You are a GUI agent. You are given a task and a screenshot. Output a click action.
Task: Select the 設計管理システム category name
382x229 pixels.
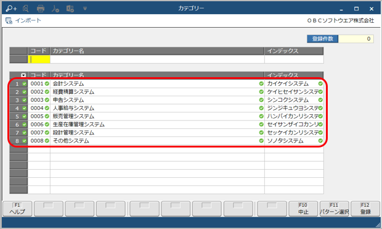click(x=73, y=133)
